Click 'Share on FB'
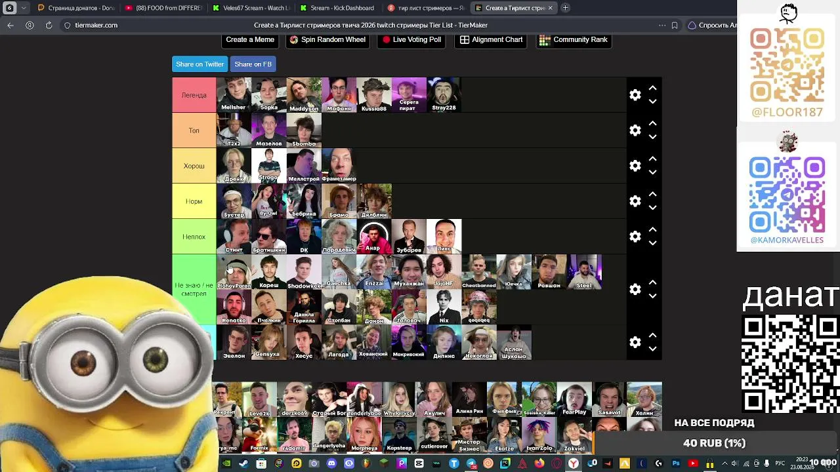The height and width of the screenshot is (472, 840). tap(253, 64)
